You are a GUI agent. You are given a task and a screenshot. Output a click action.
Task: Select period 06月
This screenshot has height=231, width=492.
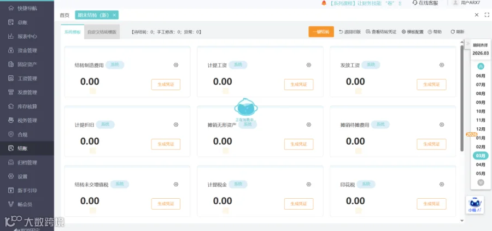pyautogui.click(x=481, y=76)
